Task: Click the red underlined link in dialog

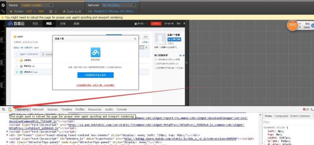Action: coord(95,85)
